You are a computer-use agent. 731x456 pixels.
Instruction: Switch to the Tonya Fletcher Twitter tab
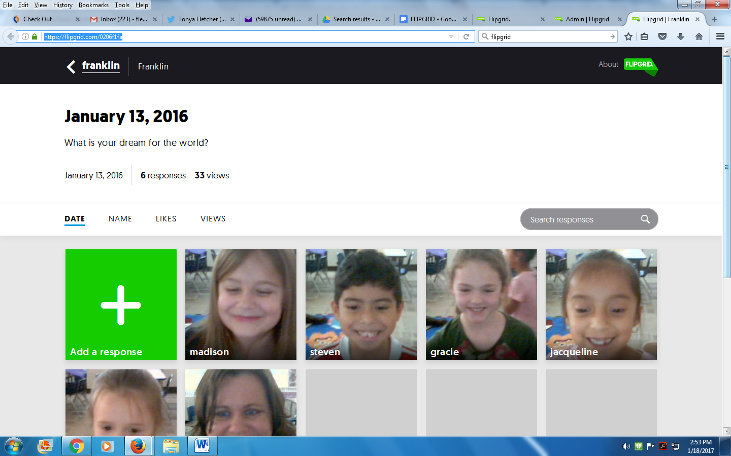tap(201, 19)
